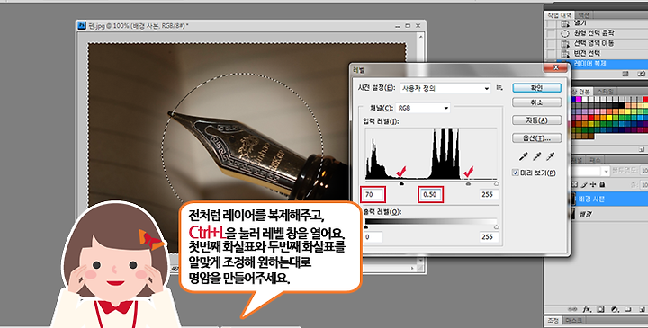Create new adjustment layer icon

[x=615, y=309]
